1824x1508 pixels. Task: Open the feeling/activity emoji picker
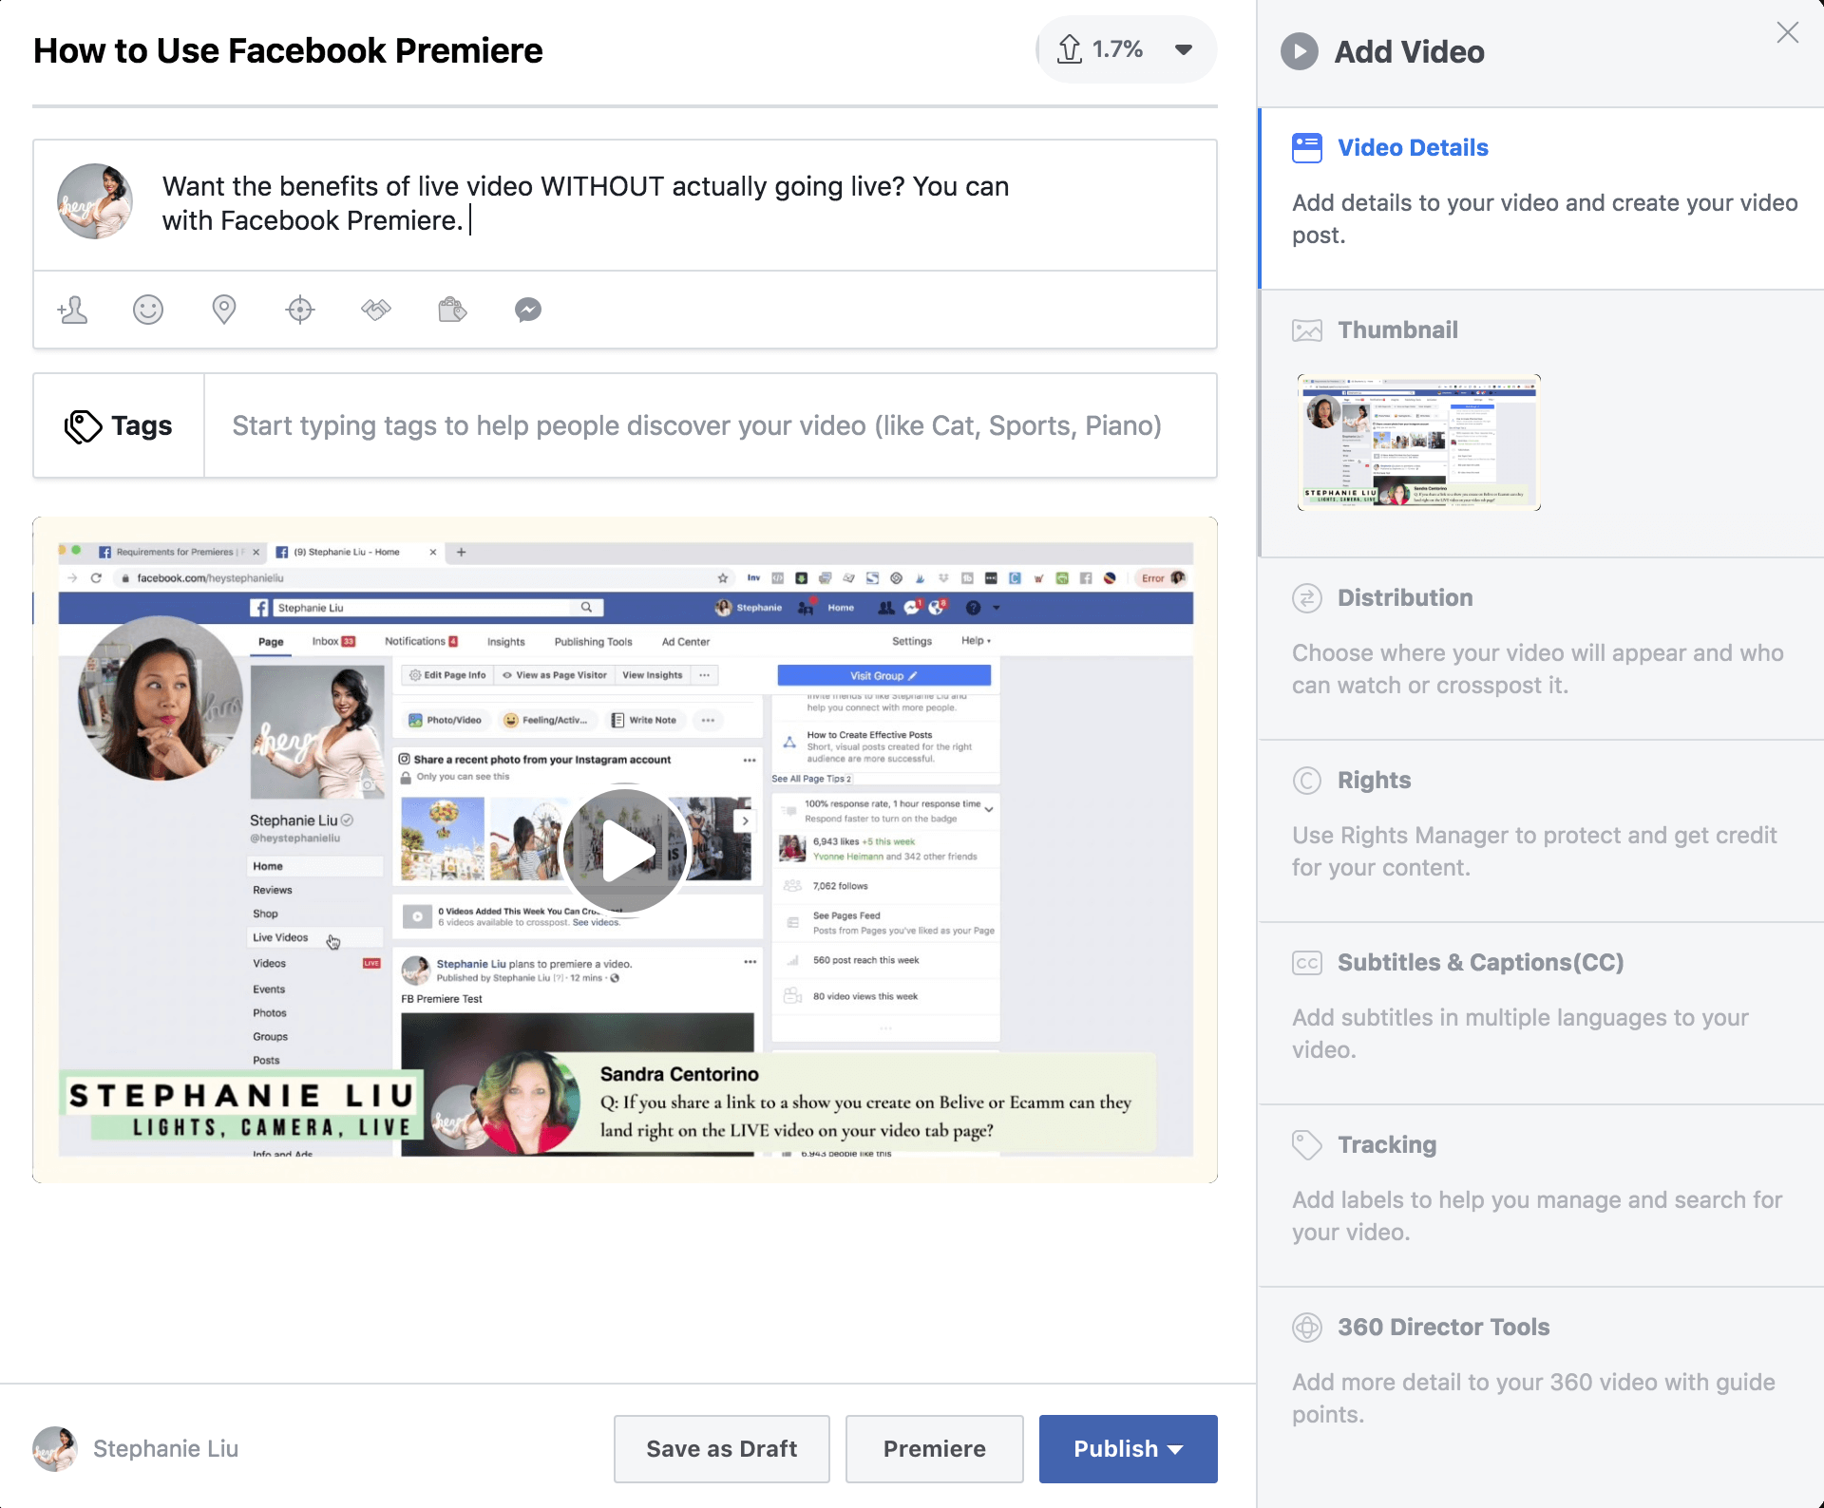click(x=148, y=310)
